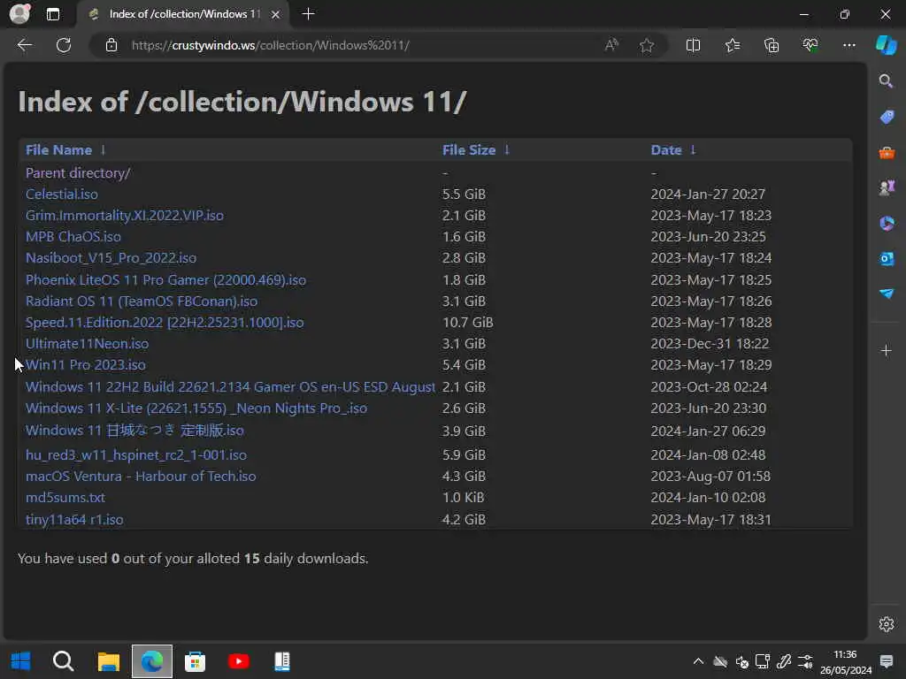Download Windows 11 X-Lite Neon Nights Pro
The width and height of the screenshot is (906, 679).
pos(196,408)
